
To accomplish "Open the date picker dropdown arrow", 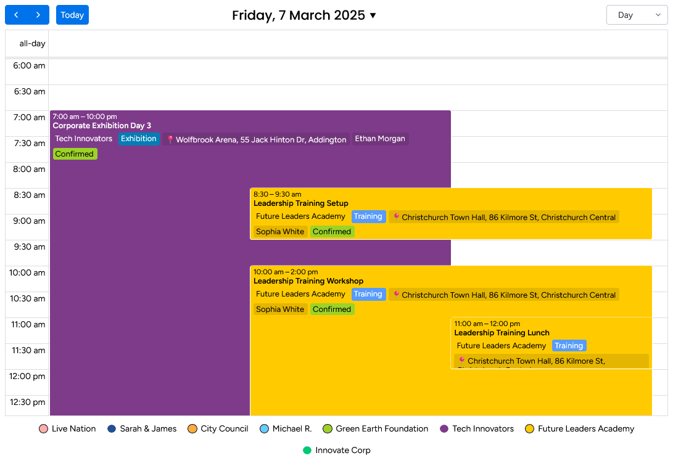I will coord(373,15).
